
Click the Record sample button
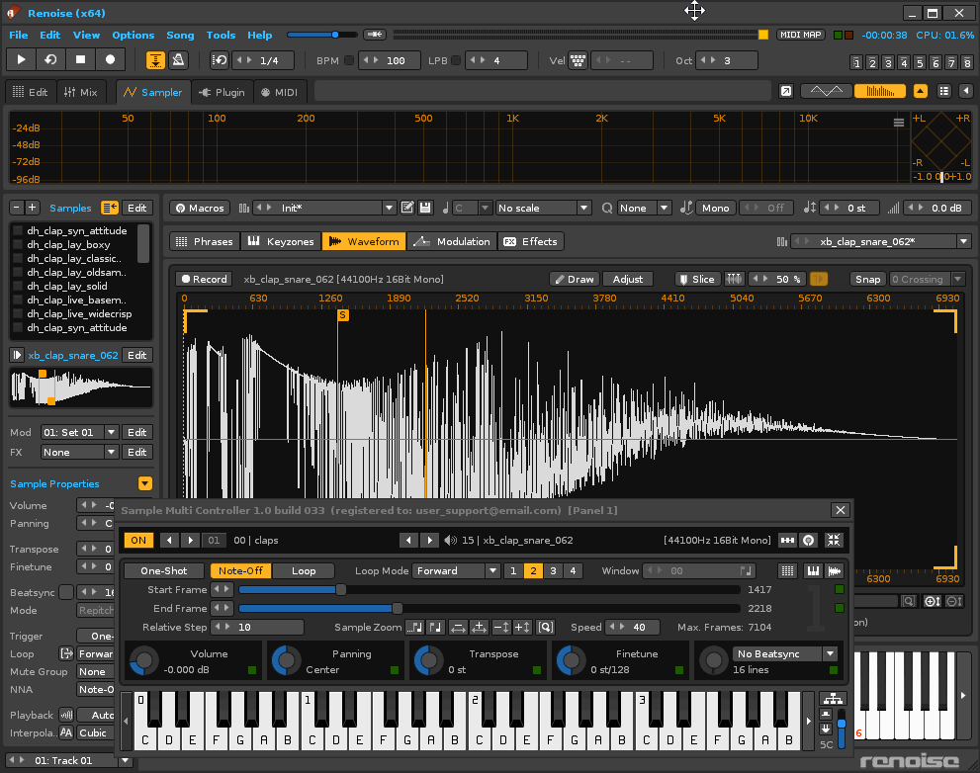[x=203, y=280]
